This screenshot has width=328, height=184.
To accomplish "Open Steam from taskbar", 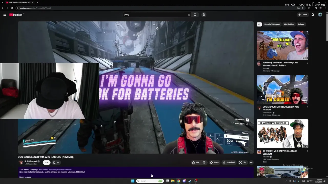I will pos(190,181).
